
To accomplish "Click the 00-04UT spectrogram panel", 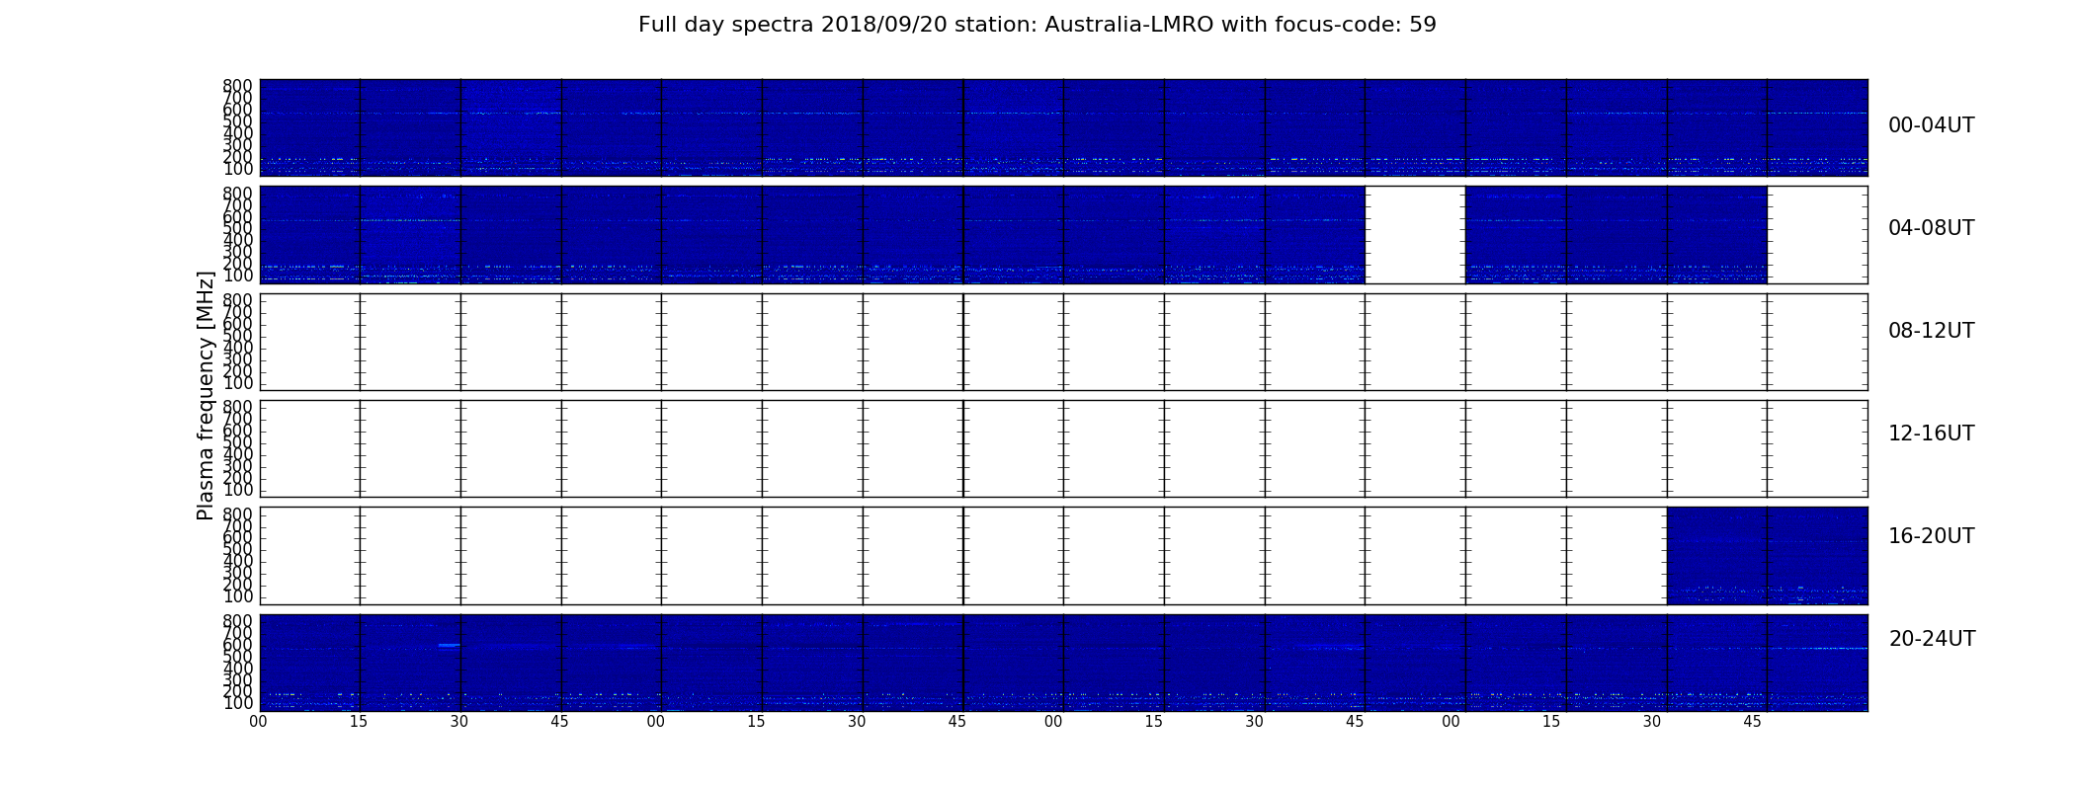I will point(1063,127).
